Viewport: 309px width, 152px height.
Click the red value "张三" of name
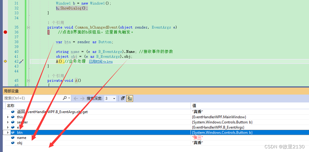pyautogui.click(x=198, y=138)
